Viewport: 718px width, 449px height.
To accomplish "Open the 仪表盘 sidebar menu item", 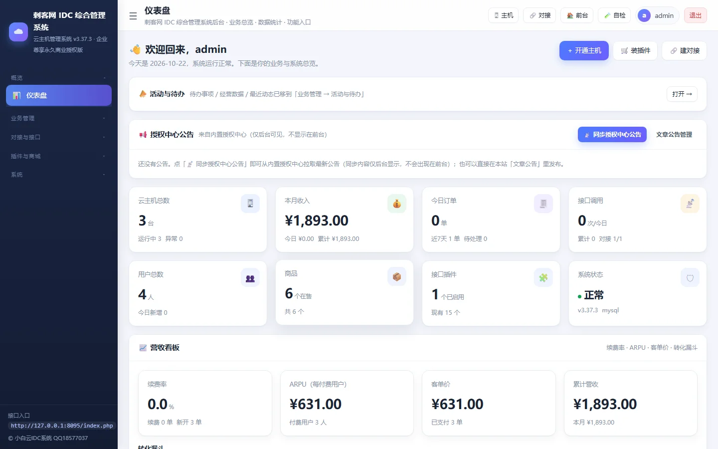I will click(59, 95).
